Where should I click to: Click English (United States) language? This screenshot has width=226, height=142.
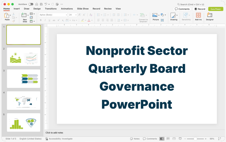tap(31, 139)
